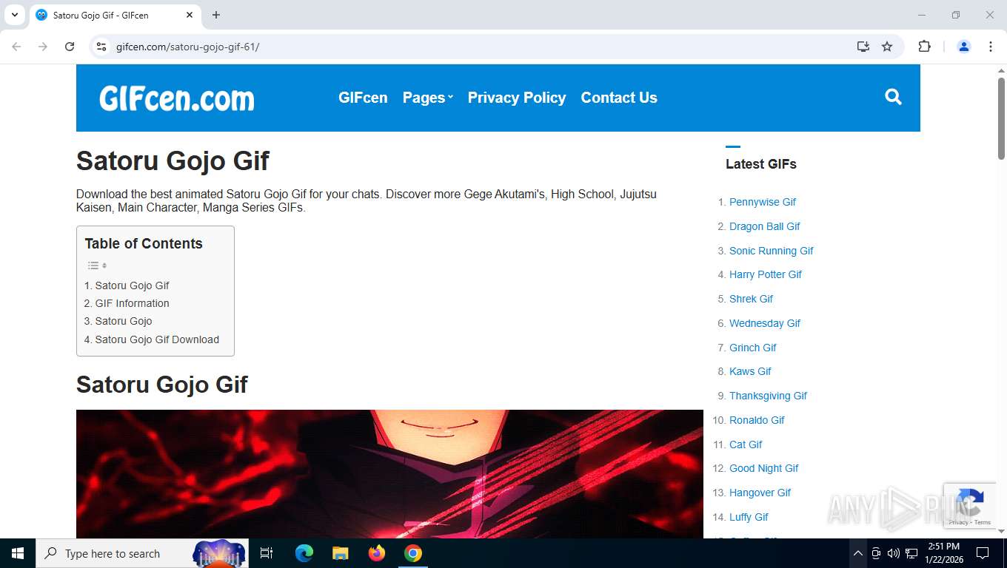This screenshot has width=1007, height=568.
Task: Close the Satoru Gojo Gif tab
Action: pyautogui.click(x=190, y=15)
